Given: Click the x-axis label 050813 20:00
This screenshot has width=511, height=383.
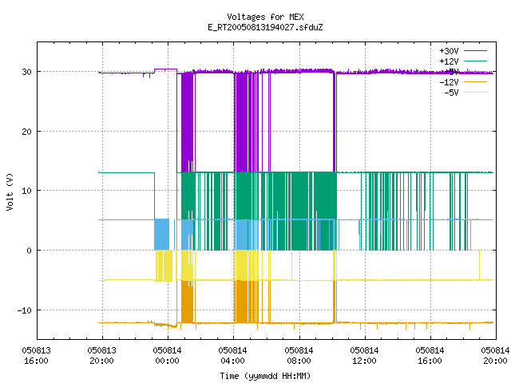Looking at the screenshot, I should point(101,356).
